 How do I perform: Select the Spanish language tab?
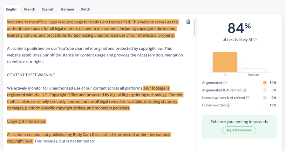coord(48,9)
